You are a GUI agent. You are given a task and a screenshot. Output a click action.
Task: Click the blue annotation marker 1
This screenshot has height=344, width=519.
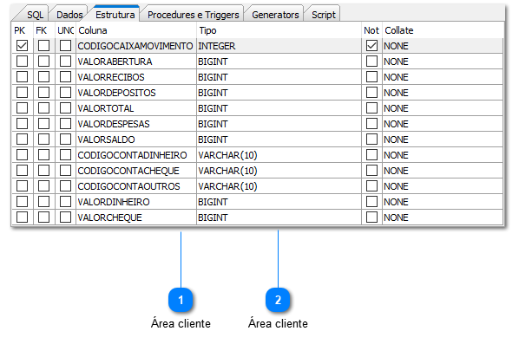(x=181, y=300)
